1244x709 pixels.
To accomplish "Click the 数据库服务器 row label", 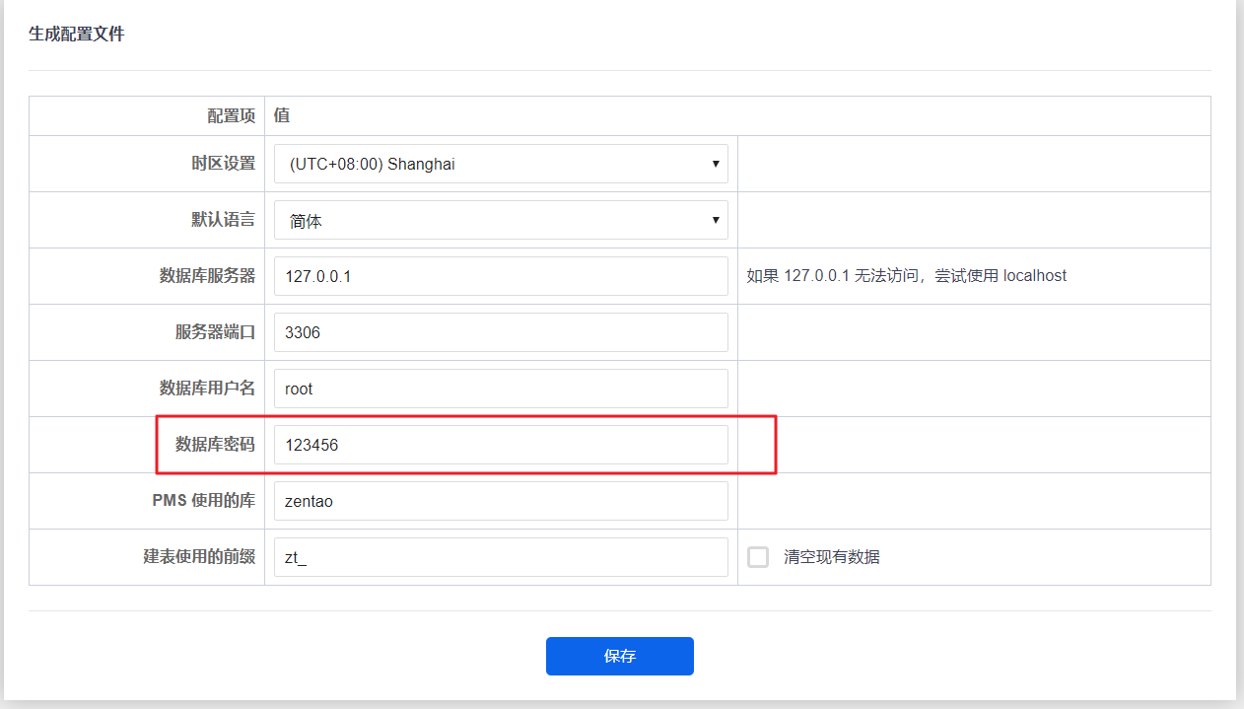I will (x=207, y=276).
